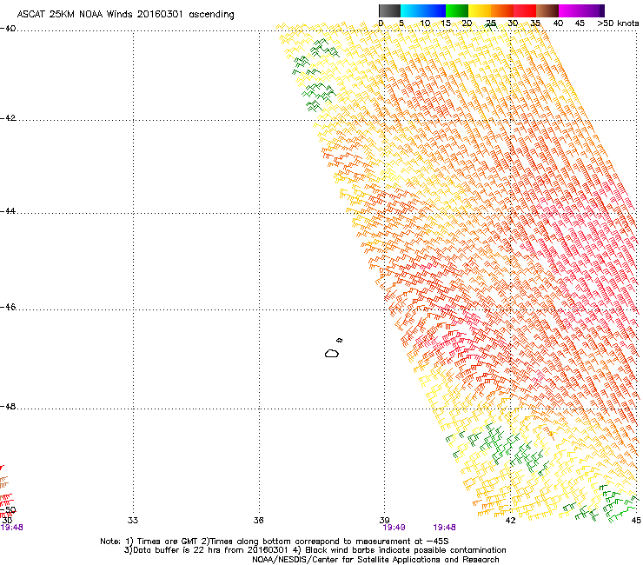Click longitude axis label '33'
The width and height of the screenshot is (643, 565).
tap(133, 521)
